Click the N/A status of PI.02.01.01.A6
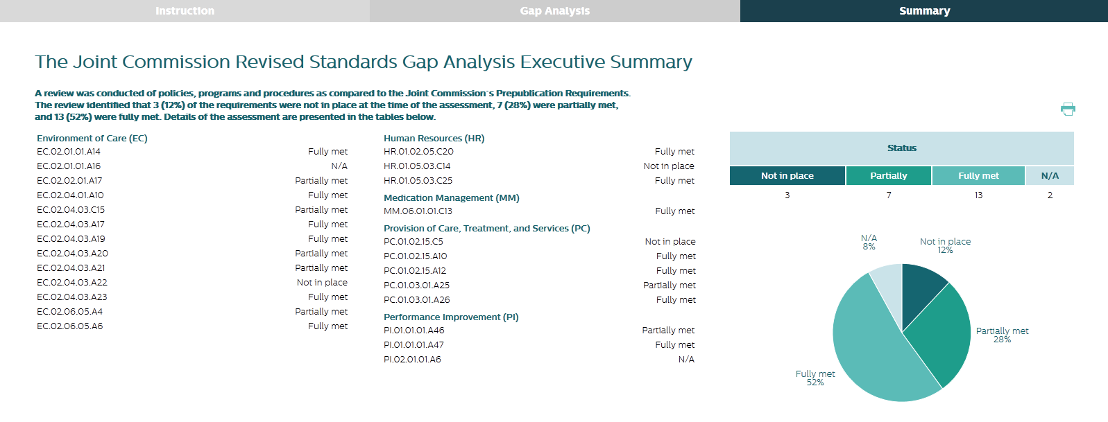This screenshot has height=422, width=1108. pyautogui.click(x=686, y=360)
